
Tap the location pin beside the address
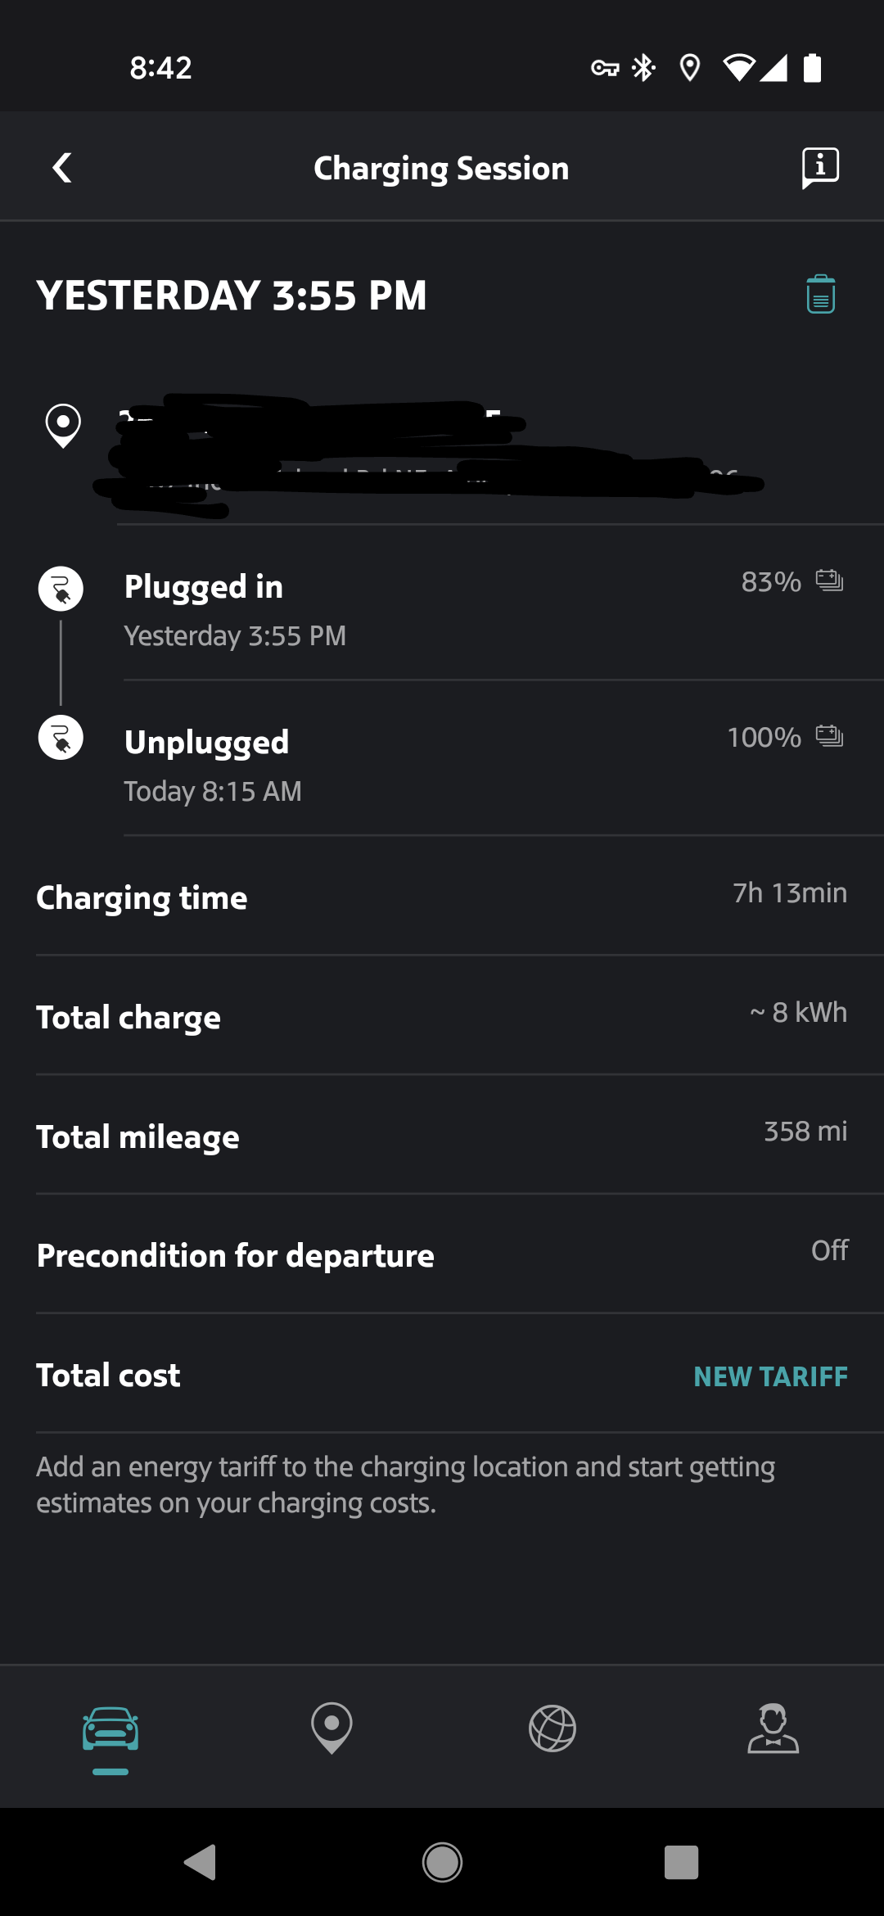[63, 425]
